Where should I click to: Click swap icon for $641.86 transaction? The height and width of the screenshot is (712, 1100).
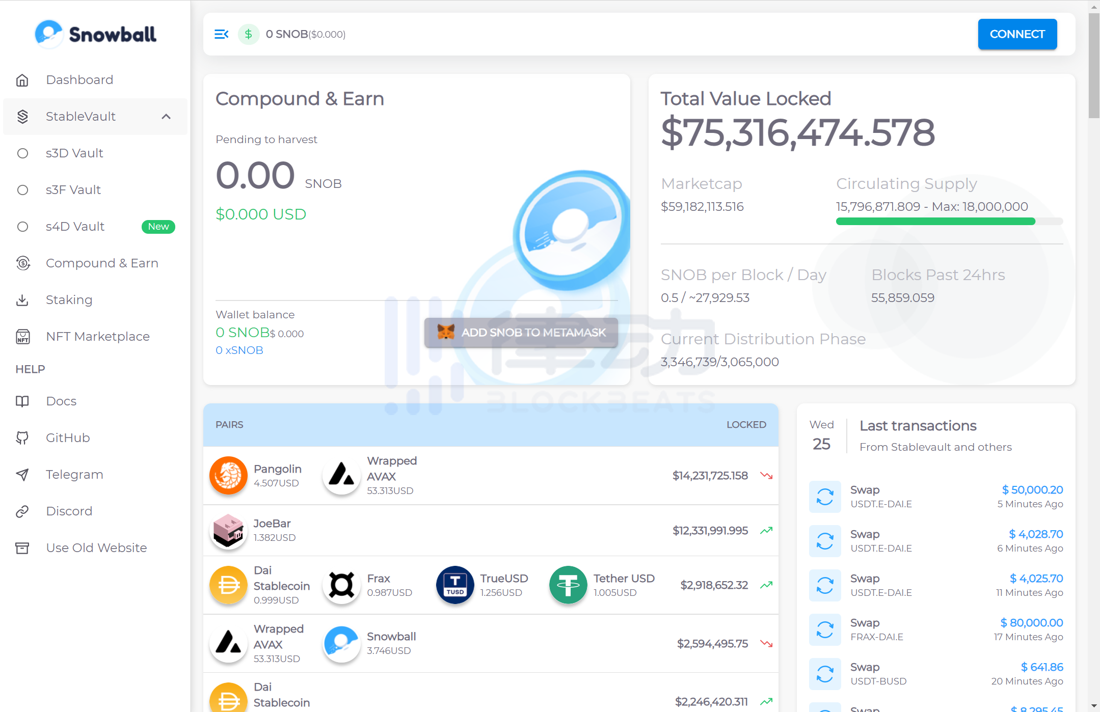(825, 674)
